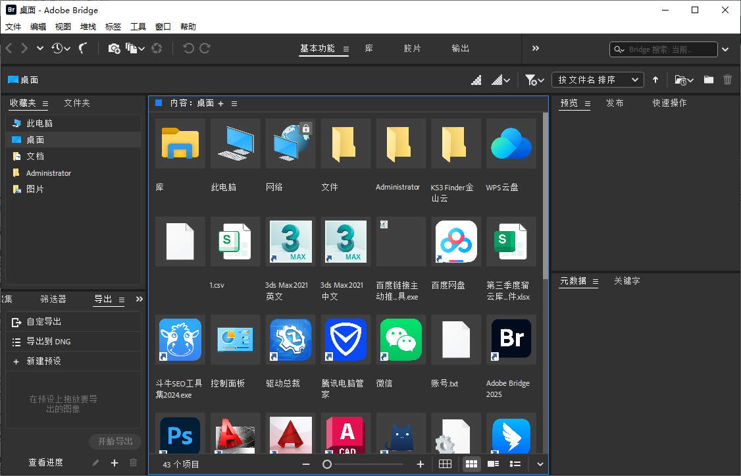Viewport: 741px width, 476px height.
Task: Rotate 90° counterclockwise
Action: tap(188, 48)
